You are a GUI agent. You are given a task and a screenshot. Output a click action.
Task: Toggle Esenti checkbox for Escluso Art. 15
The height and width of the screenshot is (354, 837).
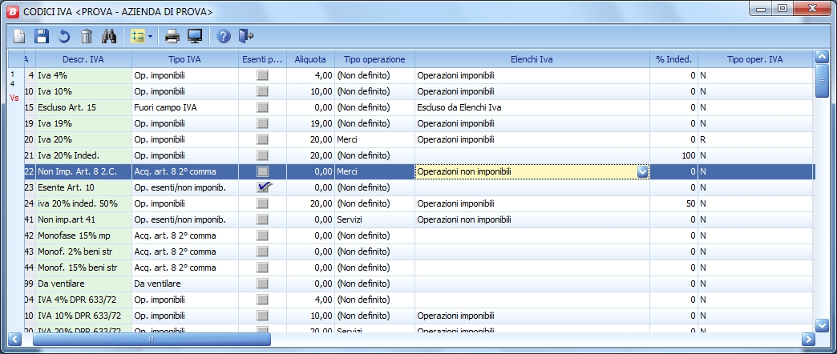coord(263,107)
